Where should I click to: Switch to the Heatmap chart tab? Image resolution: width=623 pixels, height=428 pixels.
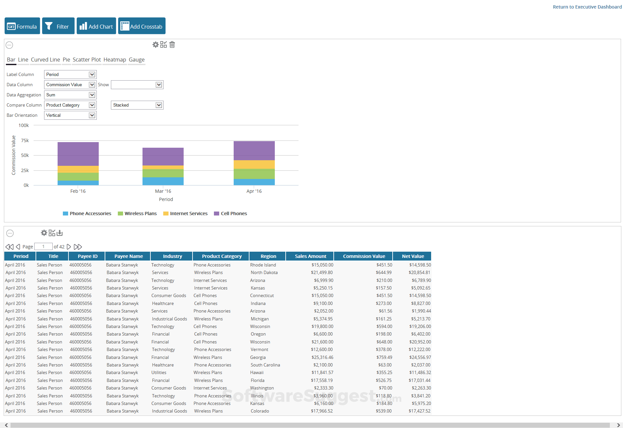(115, 60)
